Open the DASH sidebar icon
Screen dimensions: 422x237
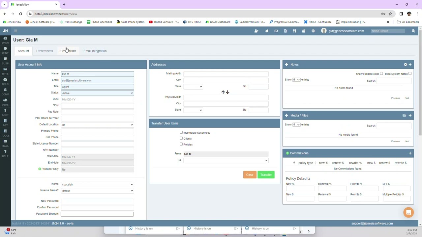pyautogui.click(x=5, y=40)
